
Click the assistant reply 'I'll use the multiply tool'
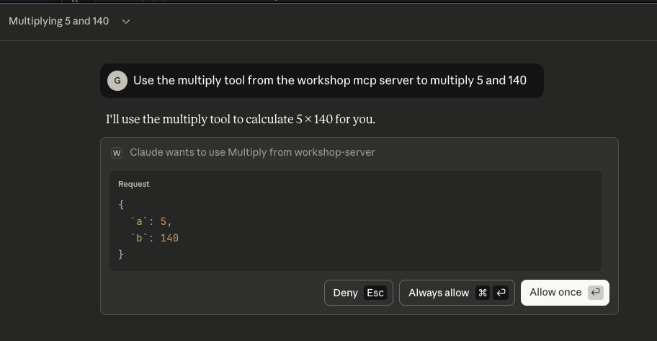click(x=240, y=119)
